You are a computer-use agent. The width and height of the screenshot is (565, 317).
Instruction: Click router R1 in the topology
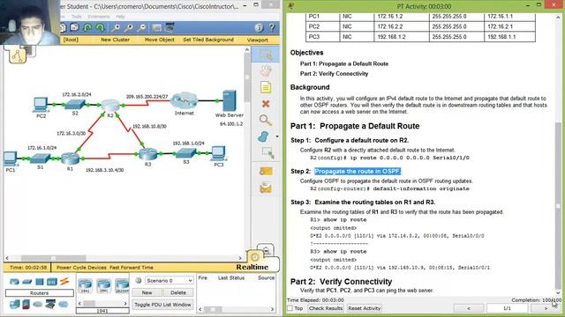(70, 158)
